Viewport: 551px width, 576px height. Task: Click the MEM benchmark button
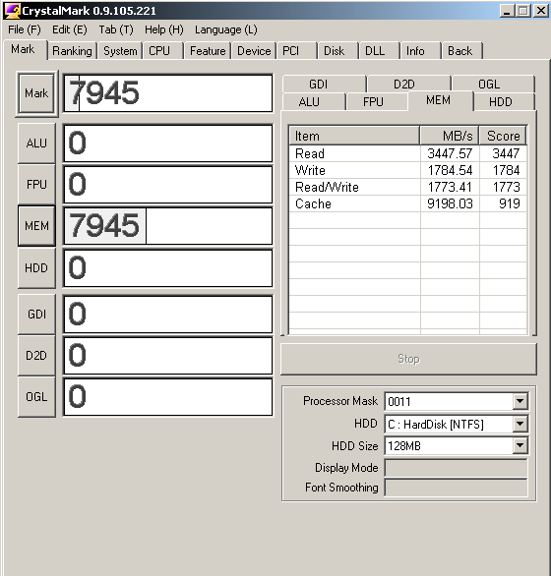tap(36, 225)
